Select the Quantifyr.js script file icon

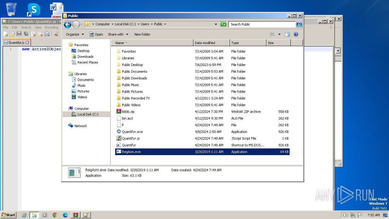119,138
